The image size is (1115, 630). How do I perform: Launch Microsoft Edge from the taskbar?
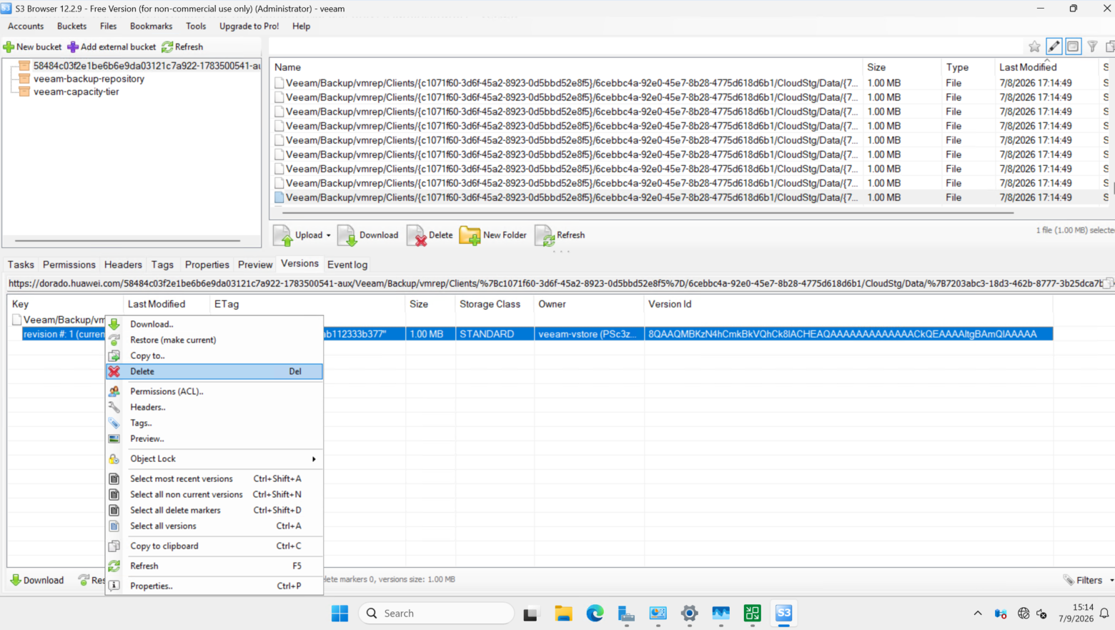coord(595,613)
